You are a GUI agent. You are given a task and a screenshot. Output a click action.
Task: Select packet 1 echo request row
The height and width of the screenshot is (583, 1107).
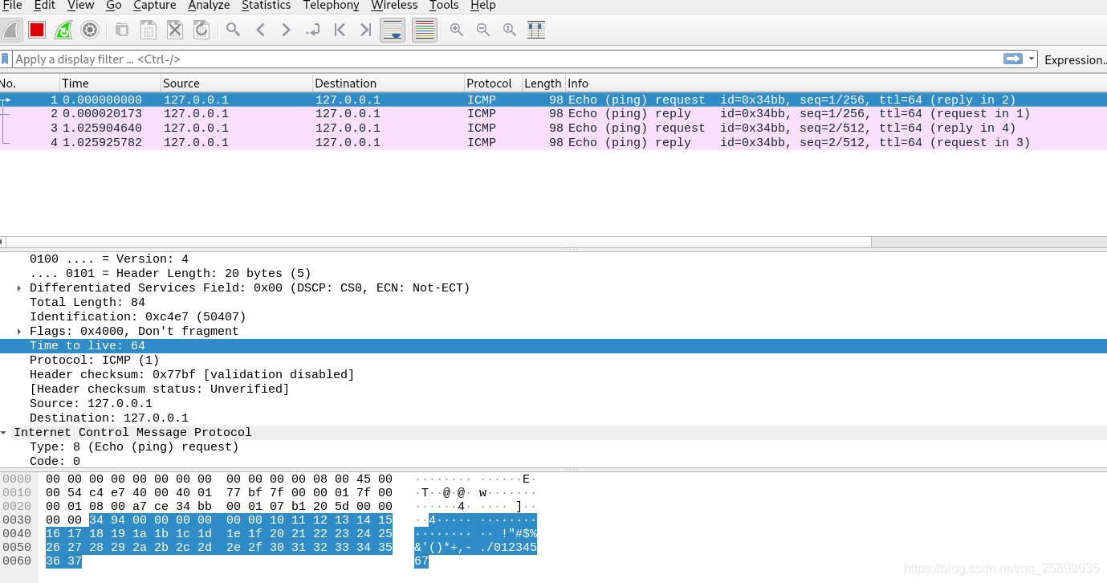tap(553, 100)
